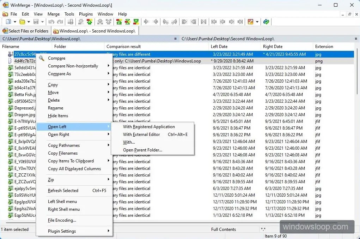Switch to Select Files or Folders tab
The height and width of the screenshot is (239, 360).
pyautogui.click(x=26, y=31)
